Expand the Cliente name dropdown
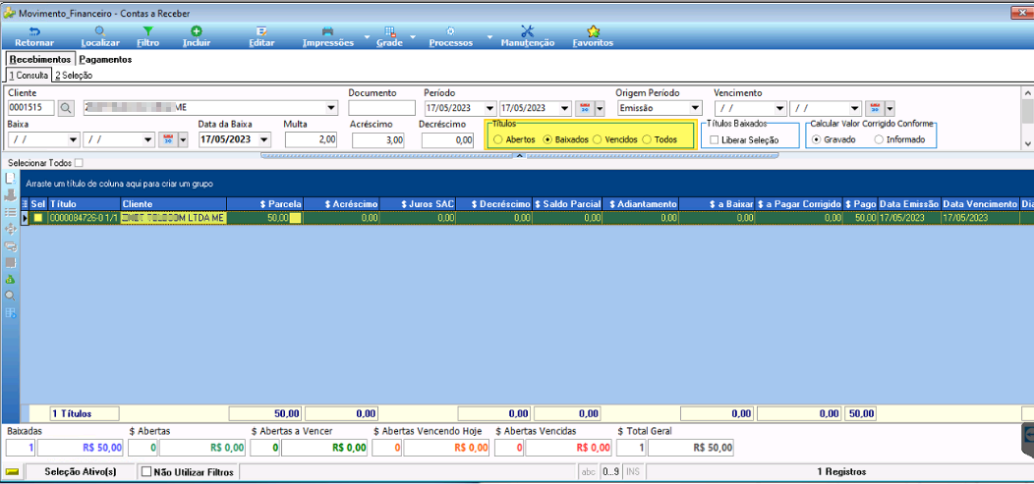The width and height of the screenshot is (1034, 484). point(331,109)
